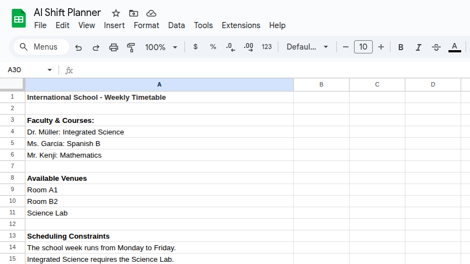Click the redo arrow
Viewport: 470px width, 264px height.
pos(96,47)
